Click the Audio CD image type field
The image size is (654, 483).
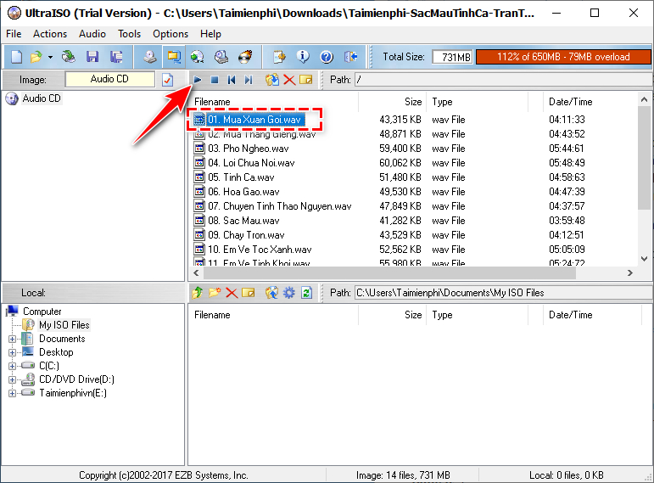(109, 79)
